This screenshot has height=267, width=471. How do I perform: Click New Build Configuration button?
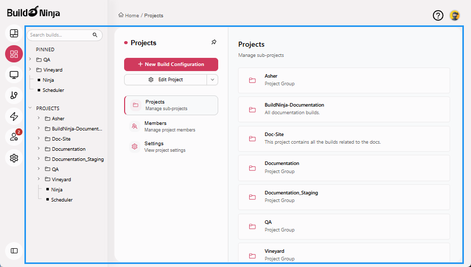point(171,64)
